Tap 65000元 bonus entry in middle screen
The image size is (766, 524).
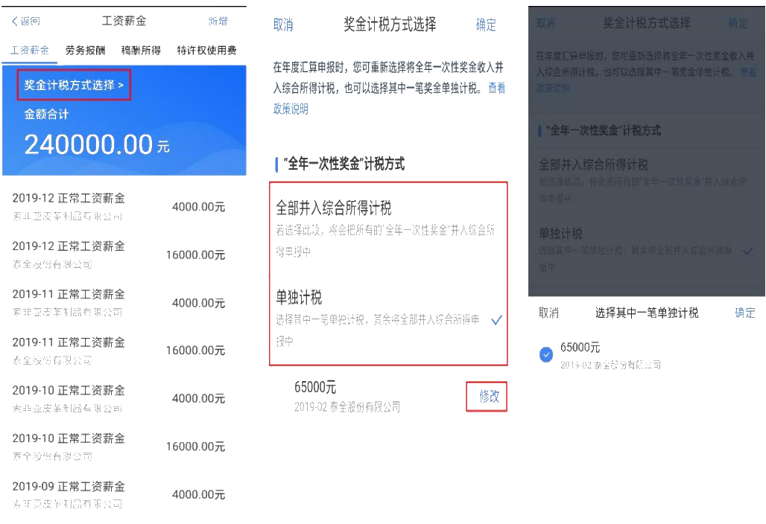(x=347, y=396)
